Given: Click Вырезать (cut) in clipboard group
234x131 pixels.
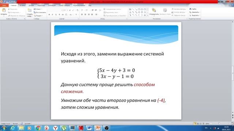Looking at the screenshot, I should point(13,9).
